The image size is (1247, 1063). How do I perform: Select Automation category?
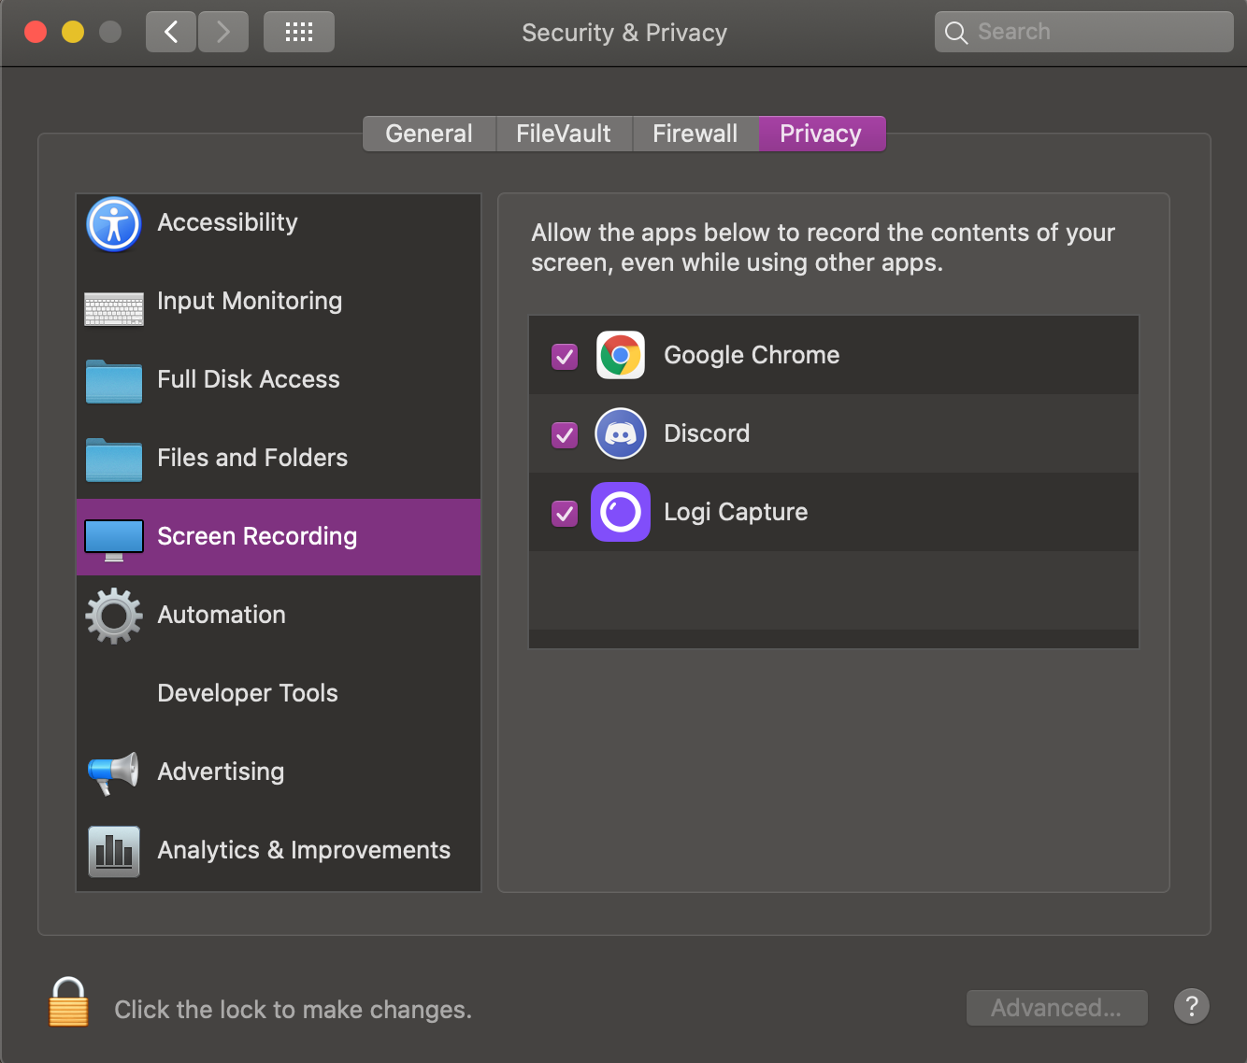tap(279, 616)
